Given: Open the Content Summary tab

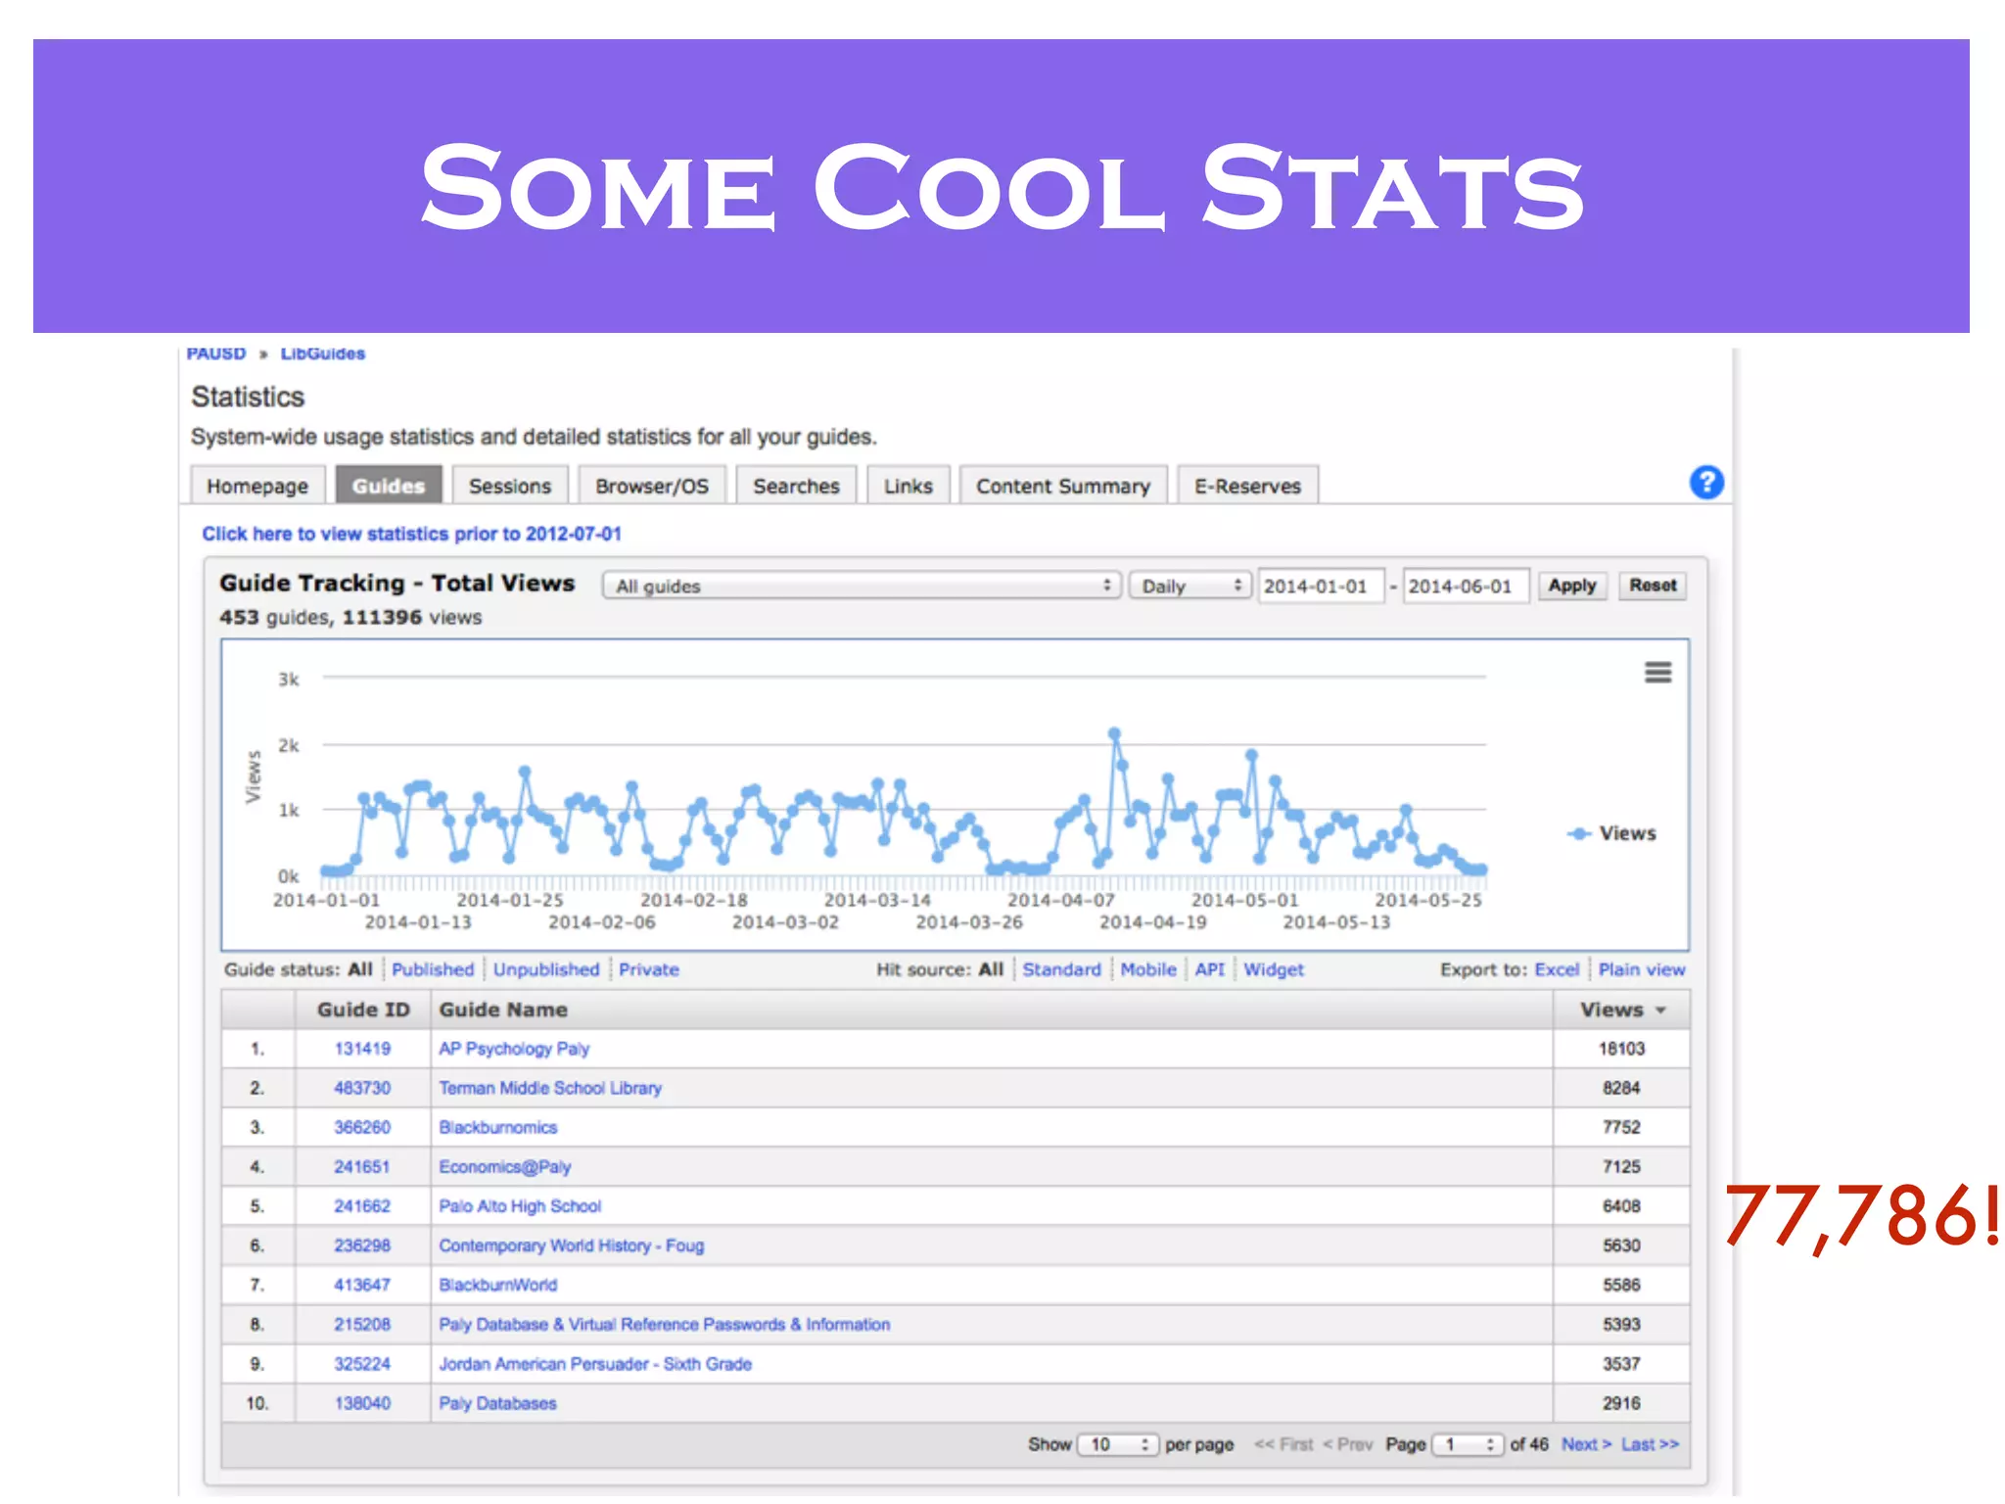Looking at the screenshot, I should coord(1063,486).
